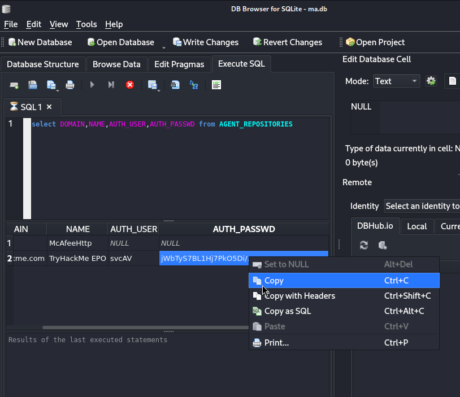Open the View menu
The image size is (460, 397).
[59, 24]
